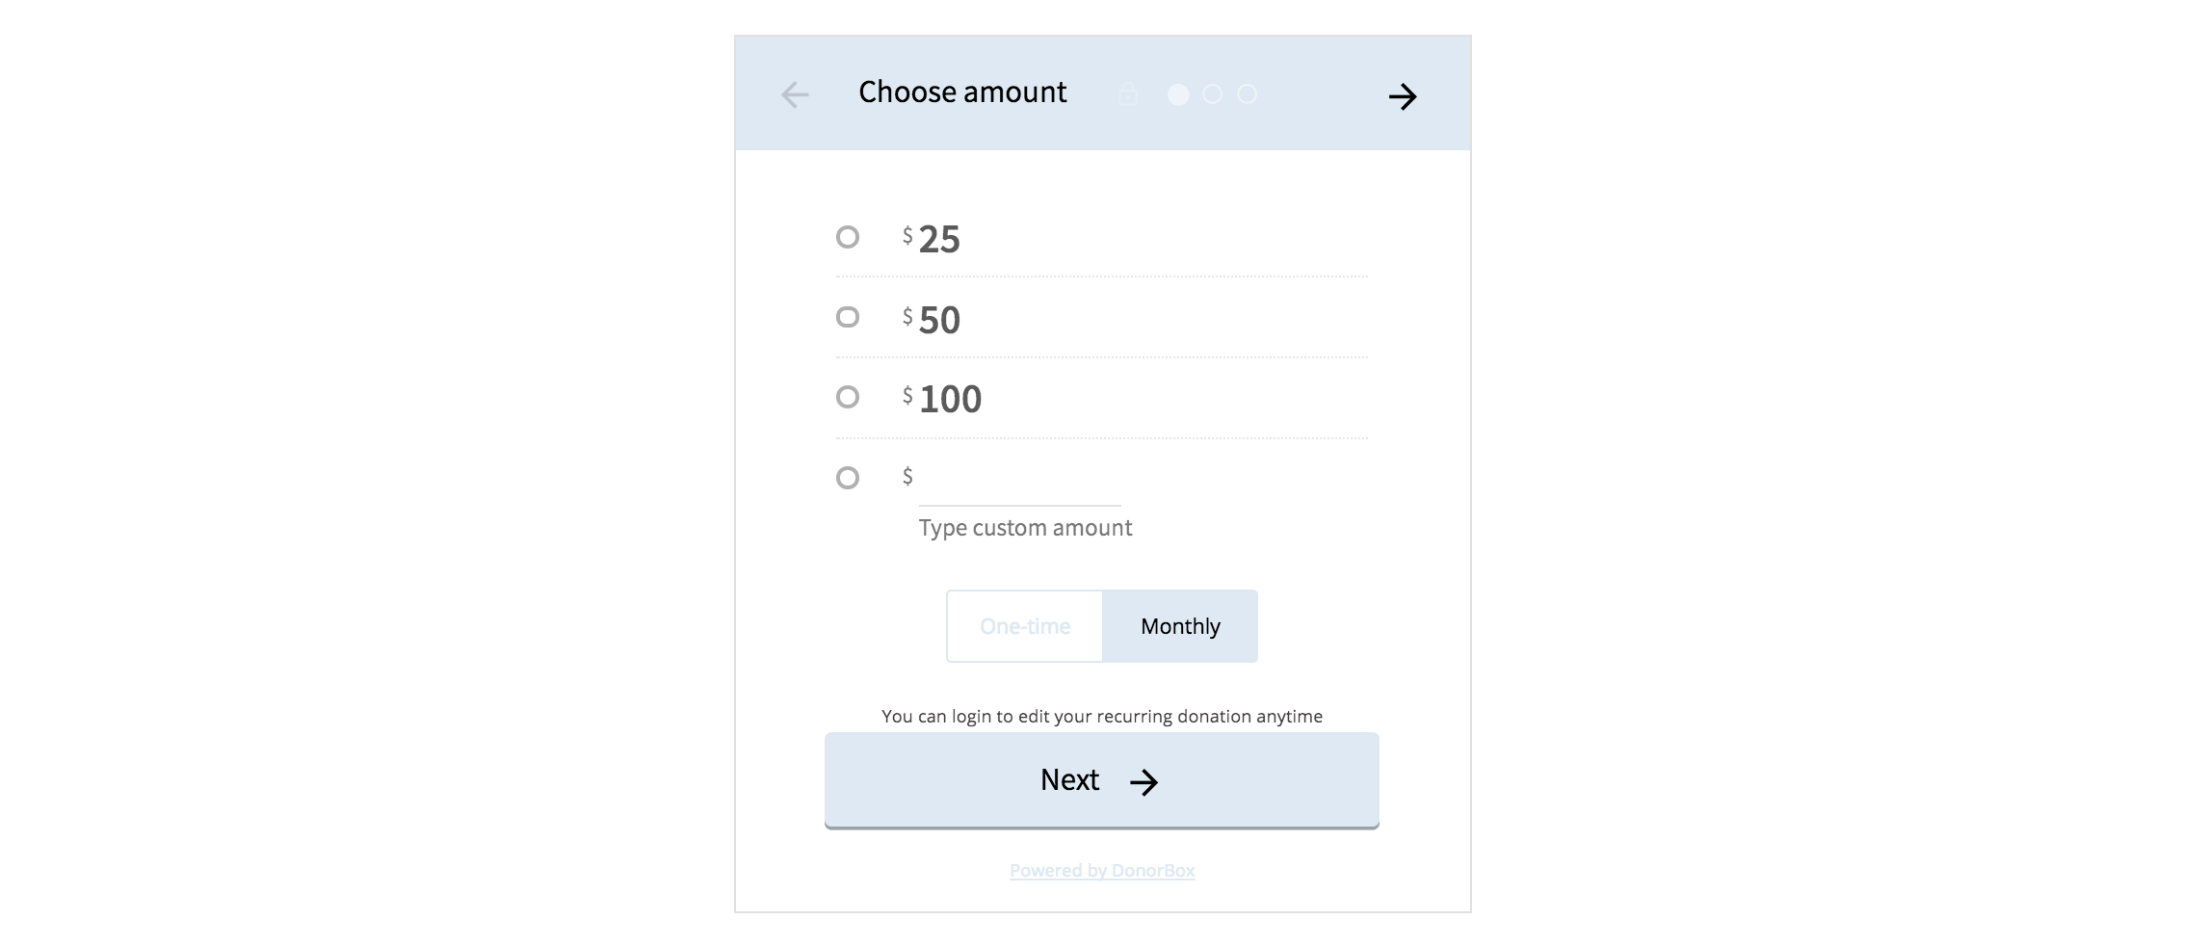The height and width of the screenshot is (946, 2208).
Task: Click the arrow icon inside Next button
Action: [1143, 782]
